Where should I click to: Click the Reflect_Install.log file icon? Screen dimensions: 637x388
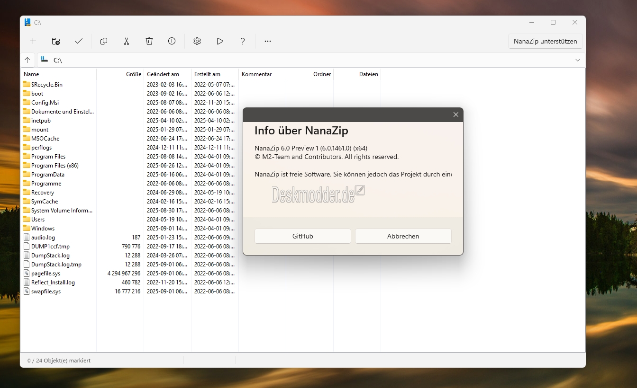tap(27, 282)
